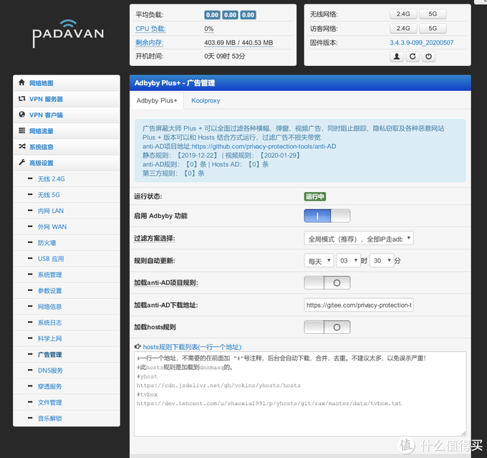The height and width of the screenshot is (458, 487).
Task: Open the update hour dropdown showing 03
Action: 347,261
